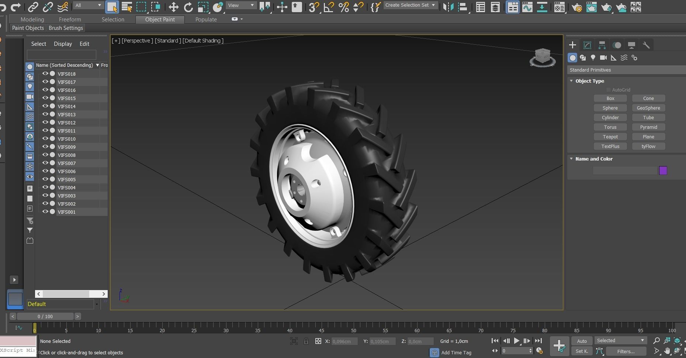Viewport: 686px width, 358px height.
Task: Choose the Select and Move tool
Action: click(x=173, y=7)
